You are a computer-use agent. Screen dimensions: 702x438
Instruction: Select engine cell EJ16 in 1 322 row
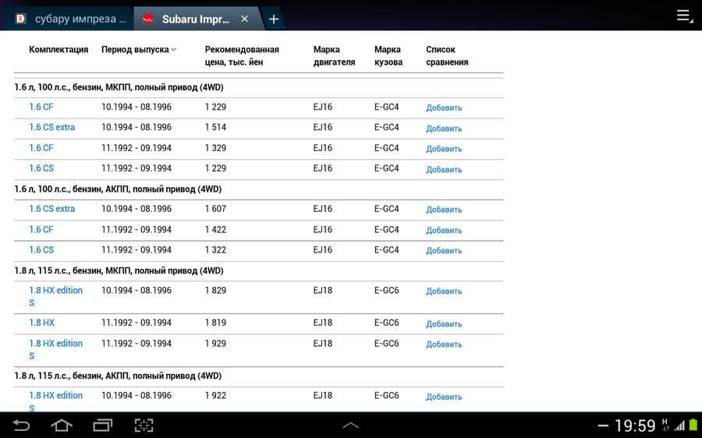323,249
